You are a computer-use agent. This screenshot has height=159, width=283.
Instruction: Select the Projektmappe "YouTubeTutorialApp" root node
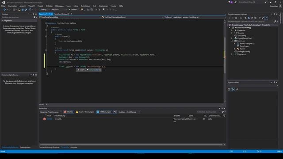pos(251,25)
